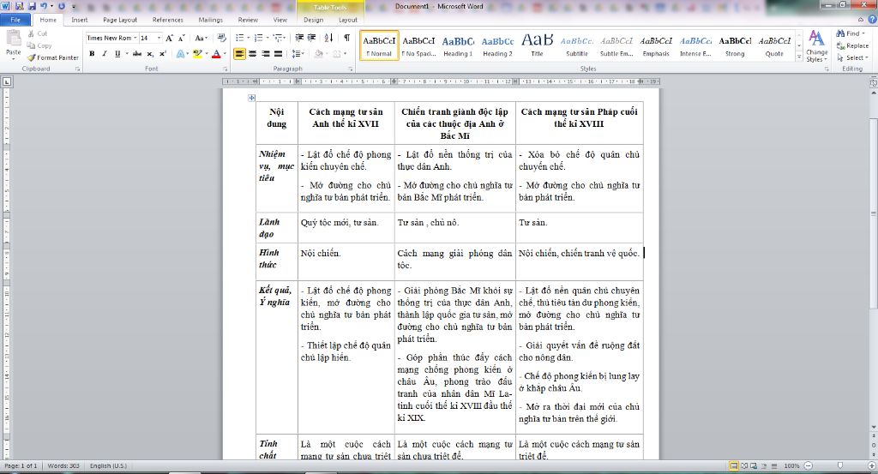
Task: Decrease paragraph indent
Action: (x=299, y=38)
